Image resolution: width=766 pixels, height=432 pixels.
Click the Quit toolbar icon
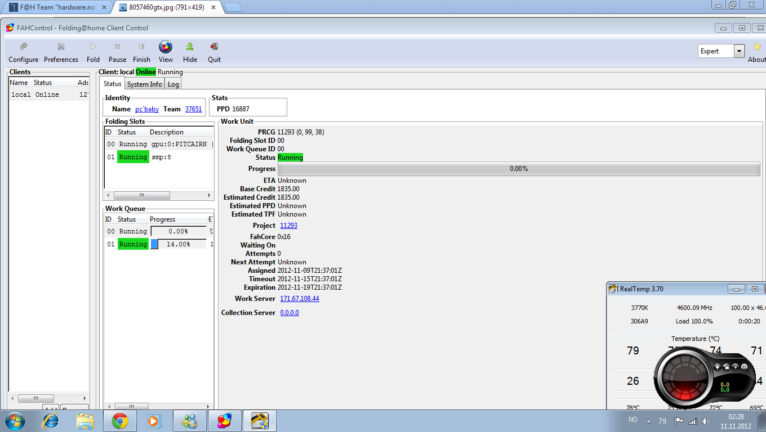pos(214,47)
